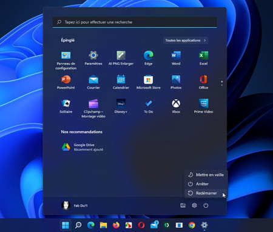The image size is (273, 232).
Task: Click the taskbar icon with red and green arrow
Action: coord(129,225)
